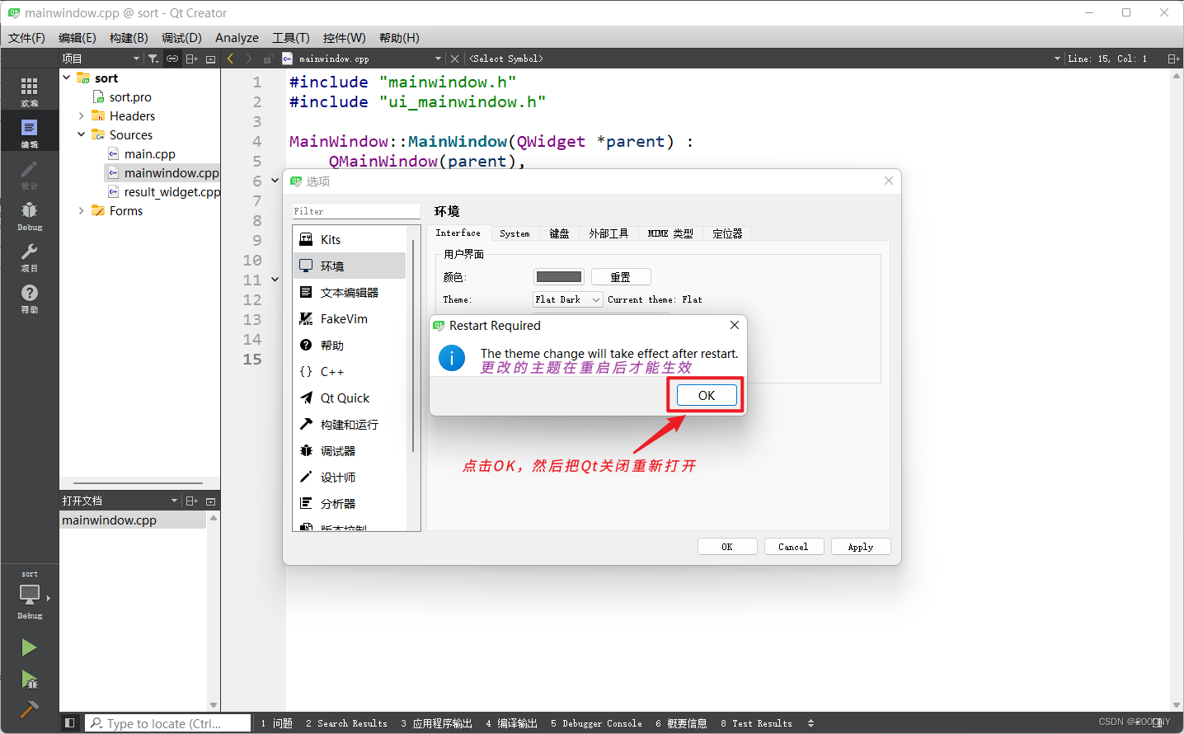
Task: Close the mainwindow.cpp document tab
Action: click(454, 59)
